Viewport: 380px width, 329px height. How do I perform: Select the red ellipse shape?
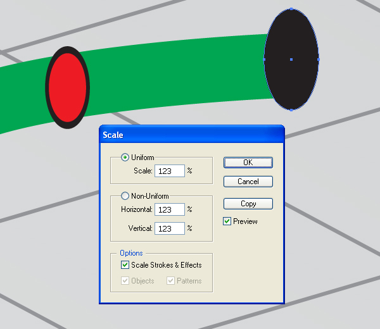pyautogui.click(x=68, y=87)
